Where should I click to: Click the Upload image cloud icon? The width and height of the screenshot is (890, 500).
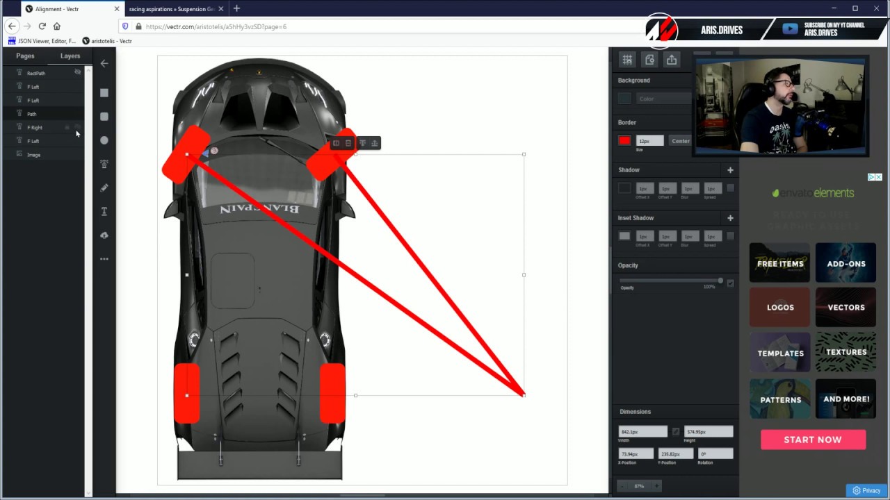point(104,235)
